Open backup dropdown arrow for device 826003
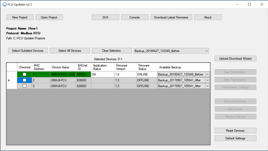Screen dimensions: 268x151 [207, 86]
